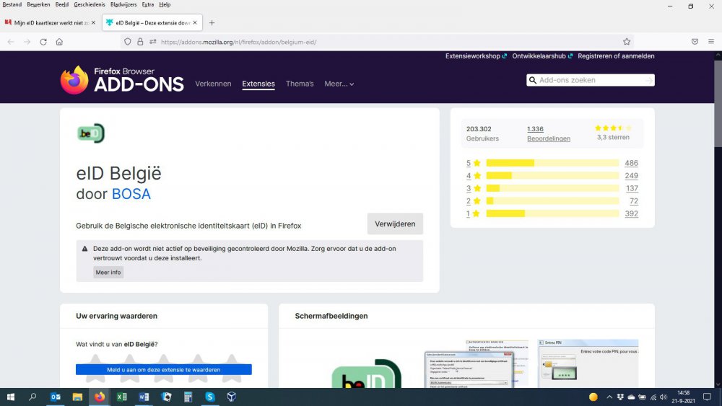The image size is (722, 406).
Task: Open the Firefox hamburger menu
Action: click(711, 42)
